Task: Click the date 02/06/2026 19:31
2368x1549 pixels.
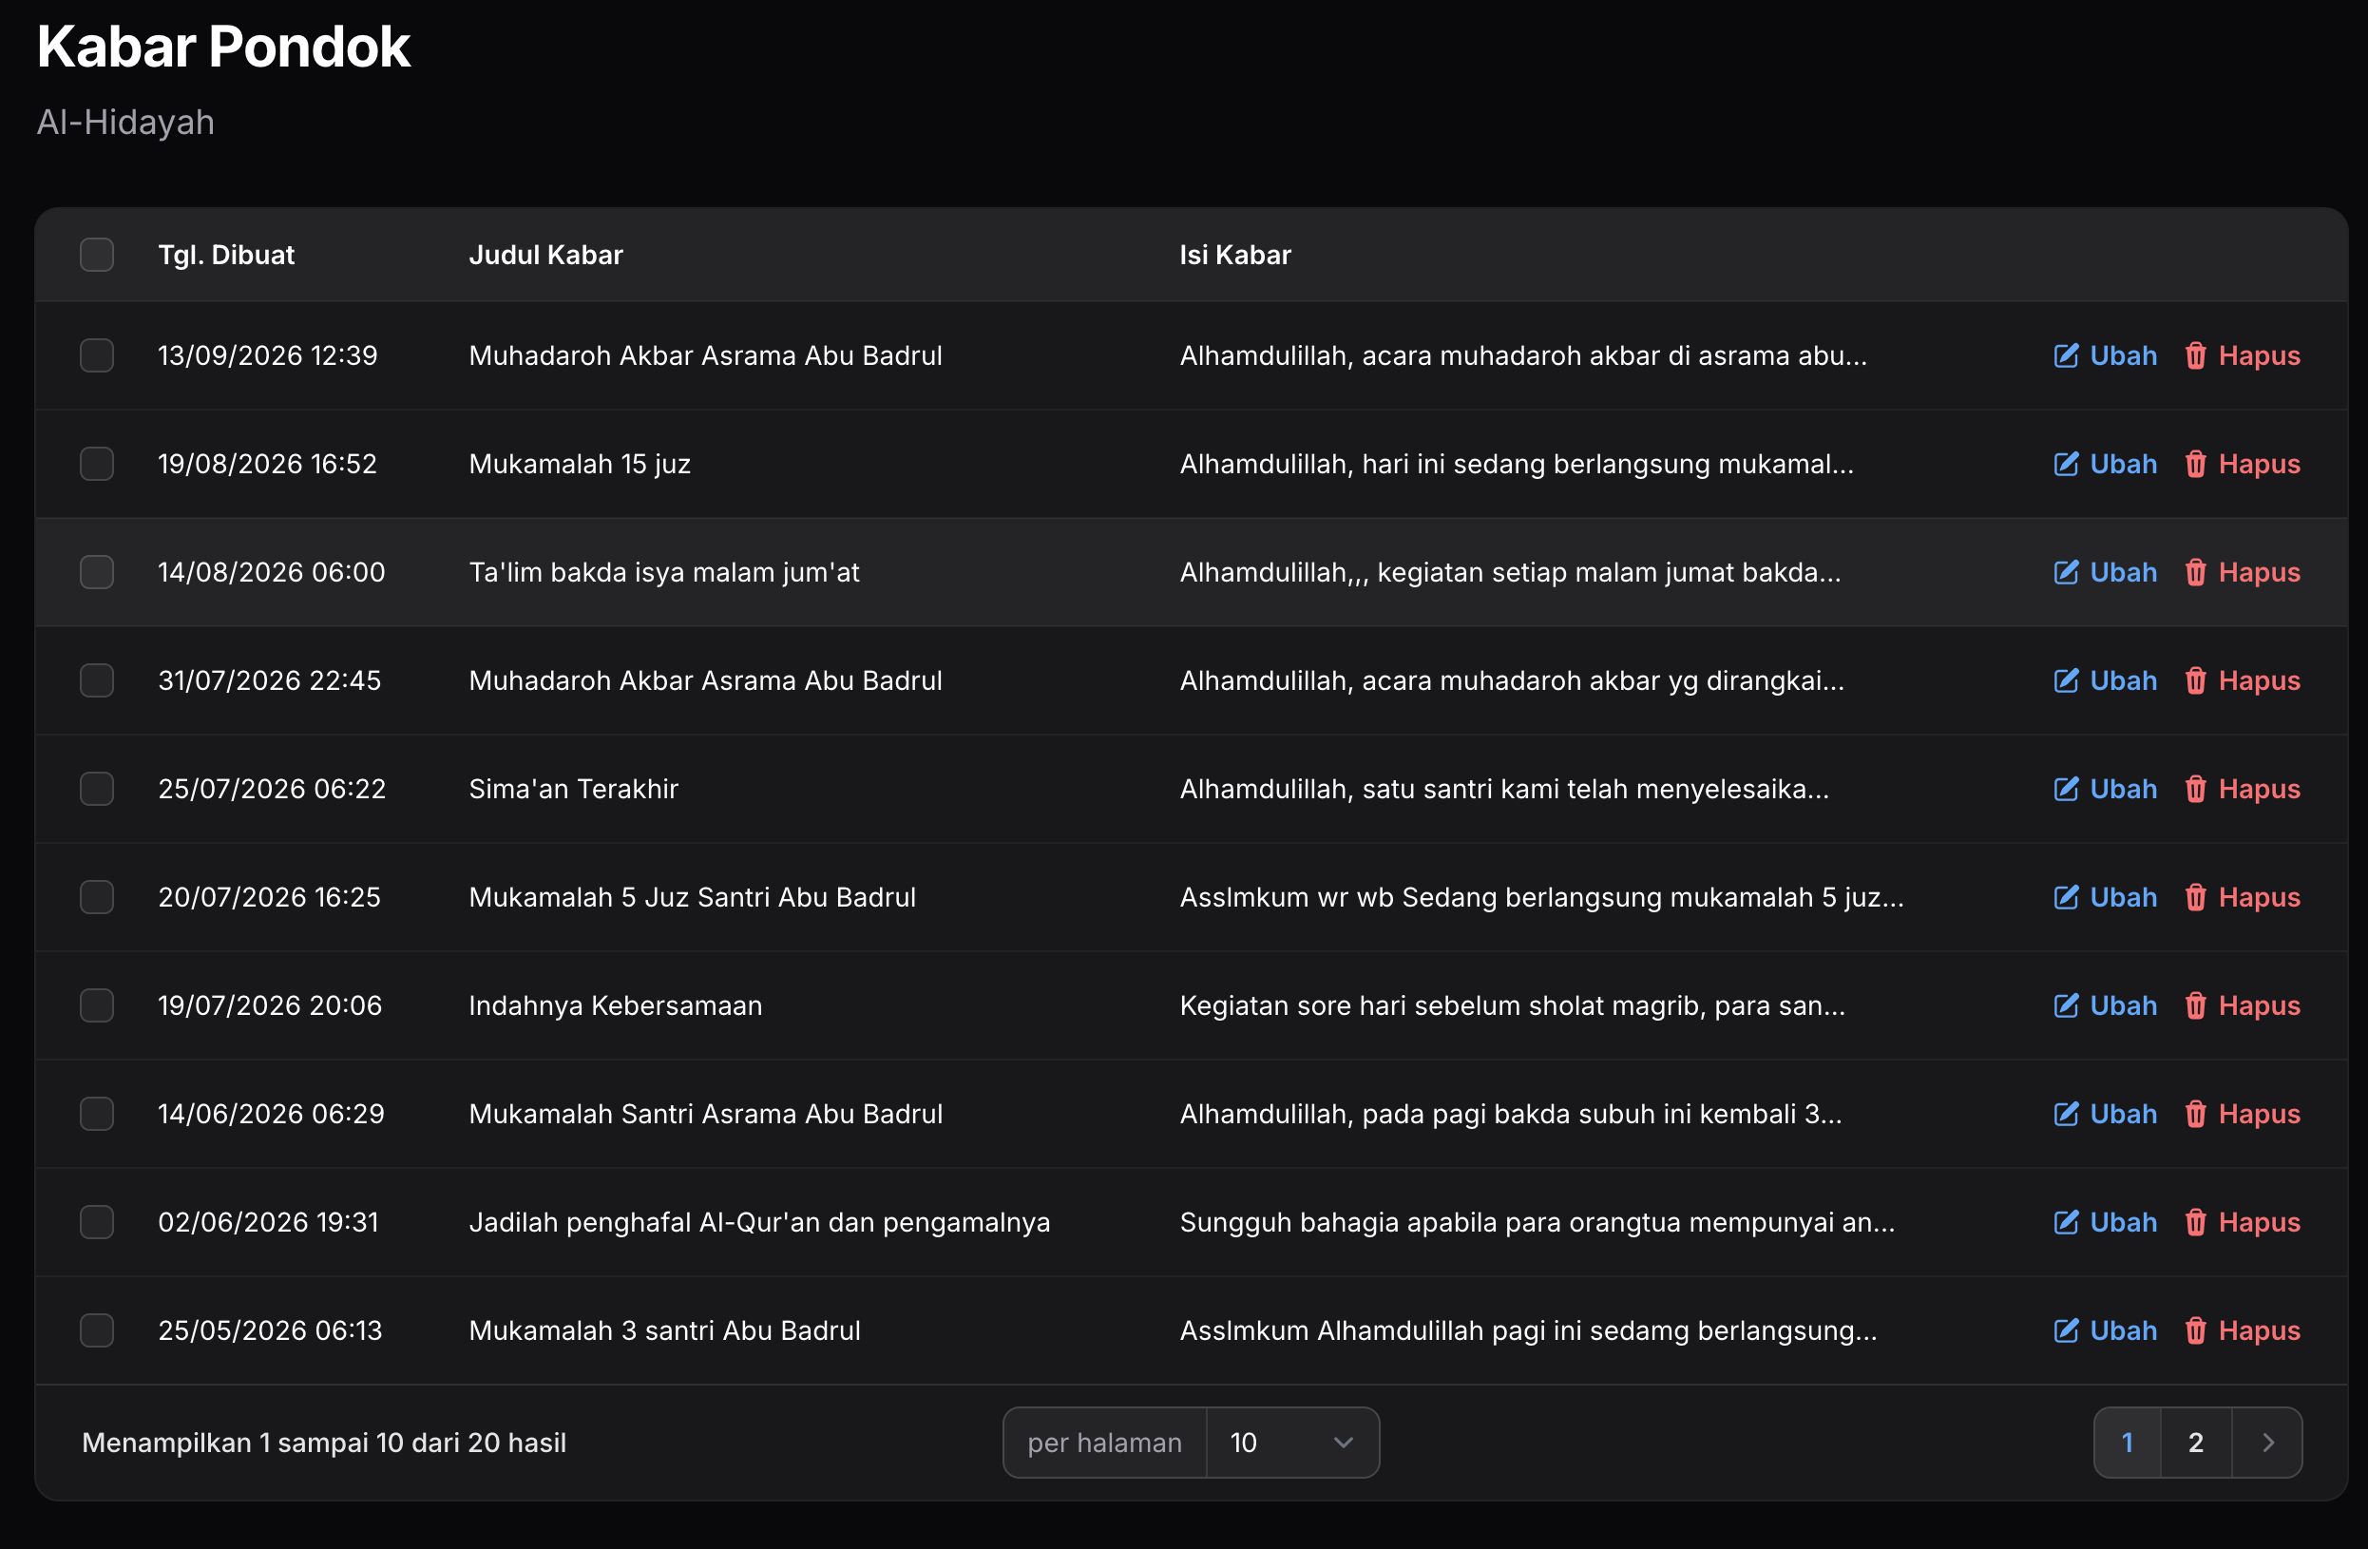Action: click(x=269, y=1223)
